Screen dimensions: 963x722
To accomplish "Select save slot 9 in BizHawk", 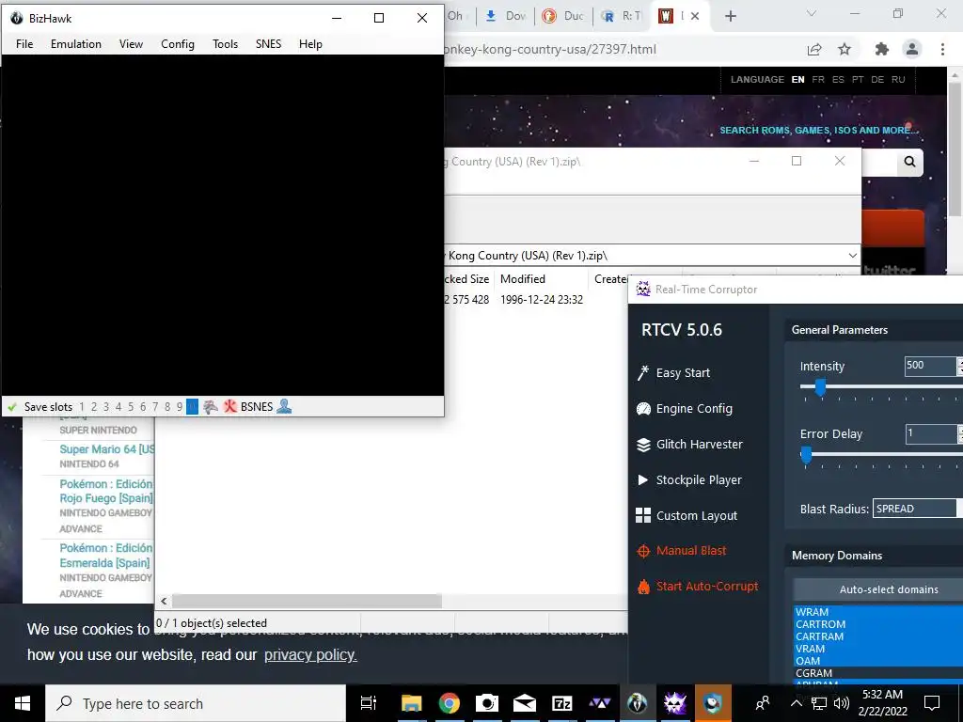I will pos(180,407).
